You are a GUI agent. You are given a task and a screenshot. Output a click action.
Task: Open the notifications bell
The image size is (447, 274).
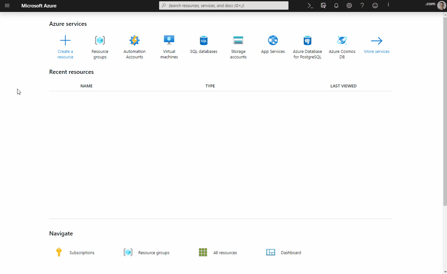pyautogui.click(x=336, y=5)
